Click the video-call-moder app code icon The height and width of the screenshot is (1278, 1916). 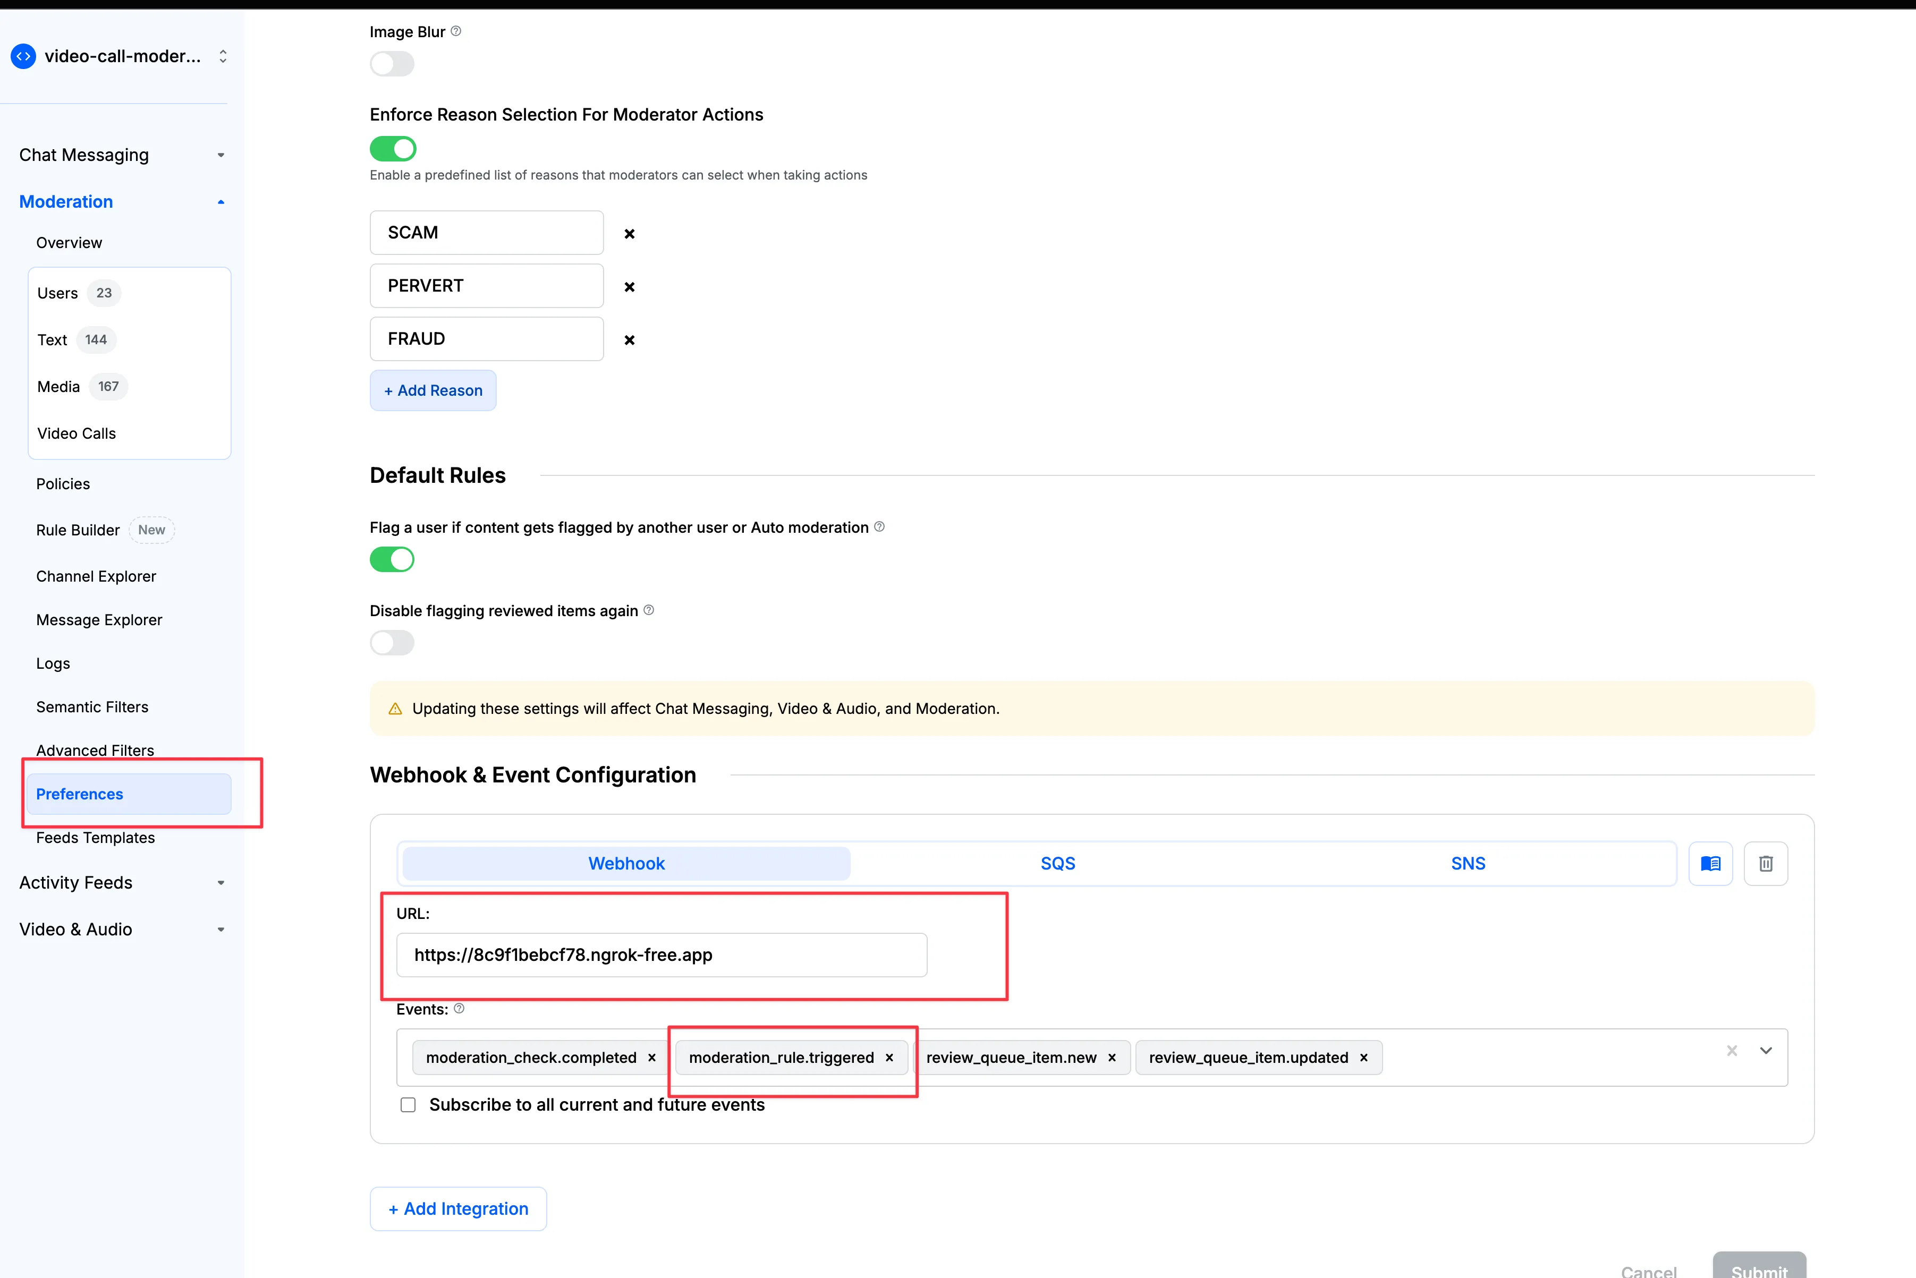[x=23, y=55]
